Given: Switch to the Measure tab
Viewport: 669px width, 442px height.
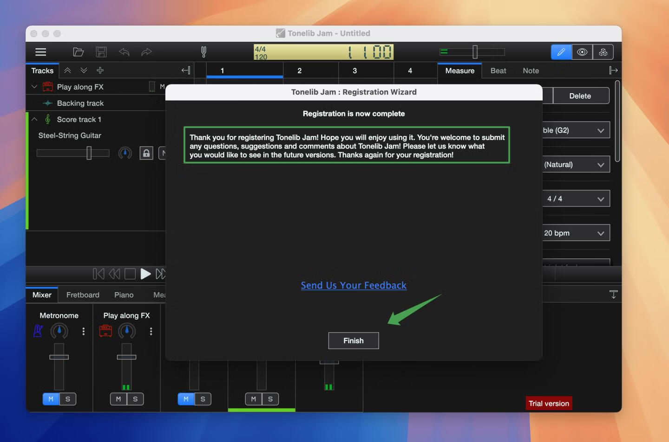Looking at the screenshot, I should [x=459, y=70].
